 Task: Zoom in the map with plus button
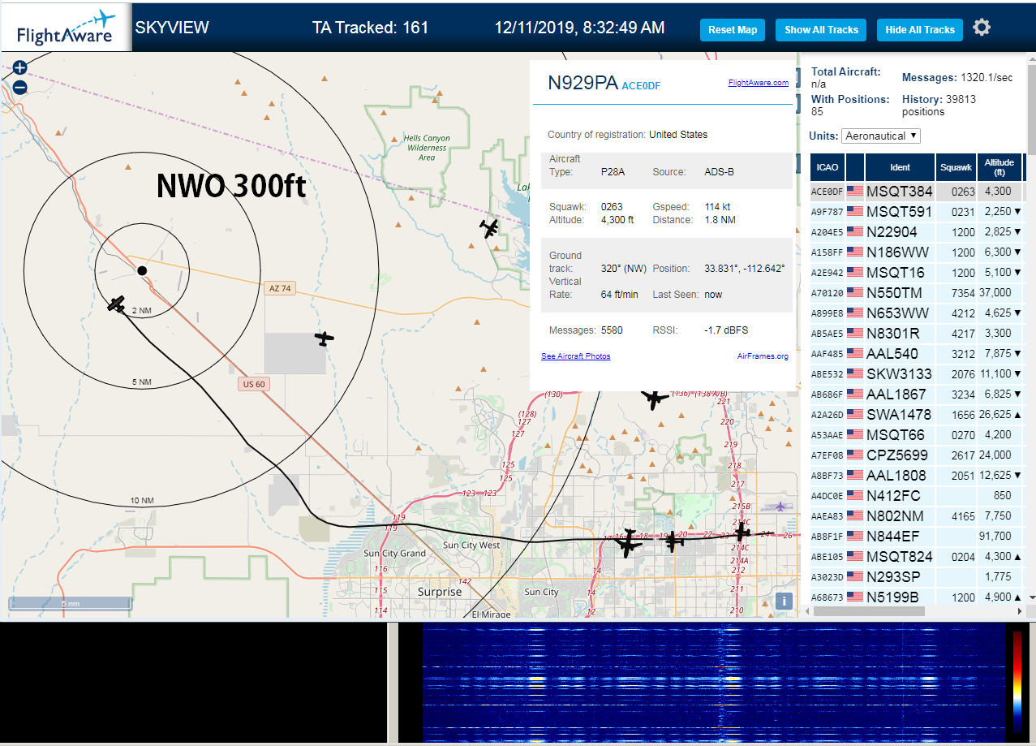click(x=20, y=67)
